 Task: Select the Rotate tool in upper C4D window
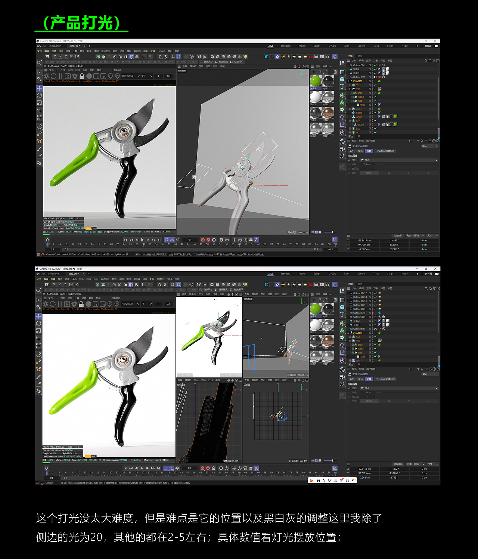tap(39, 96)
